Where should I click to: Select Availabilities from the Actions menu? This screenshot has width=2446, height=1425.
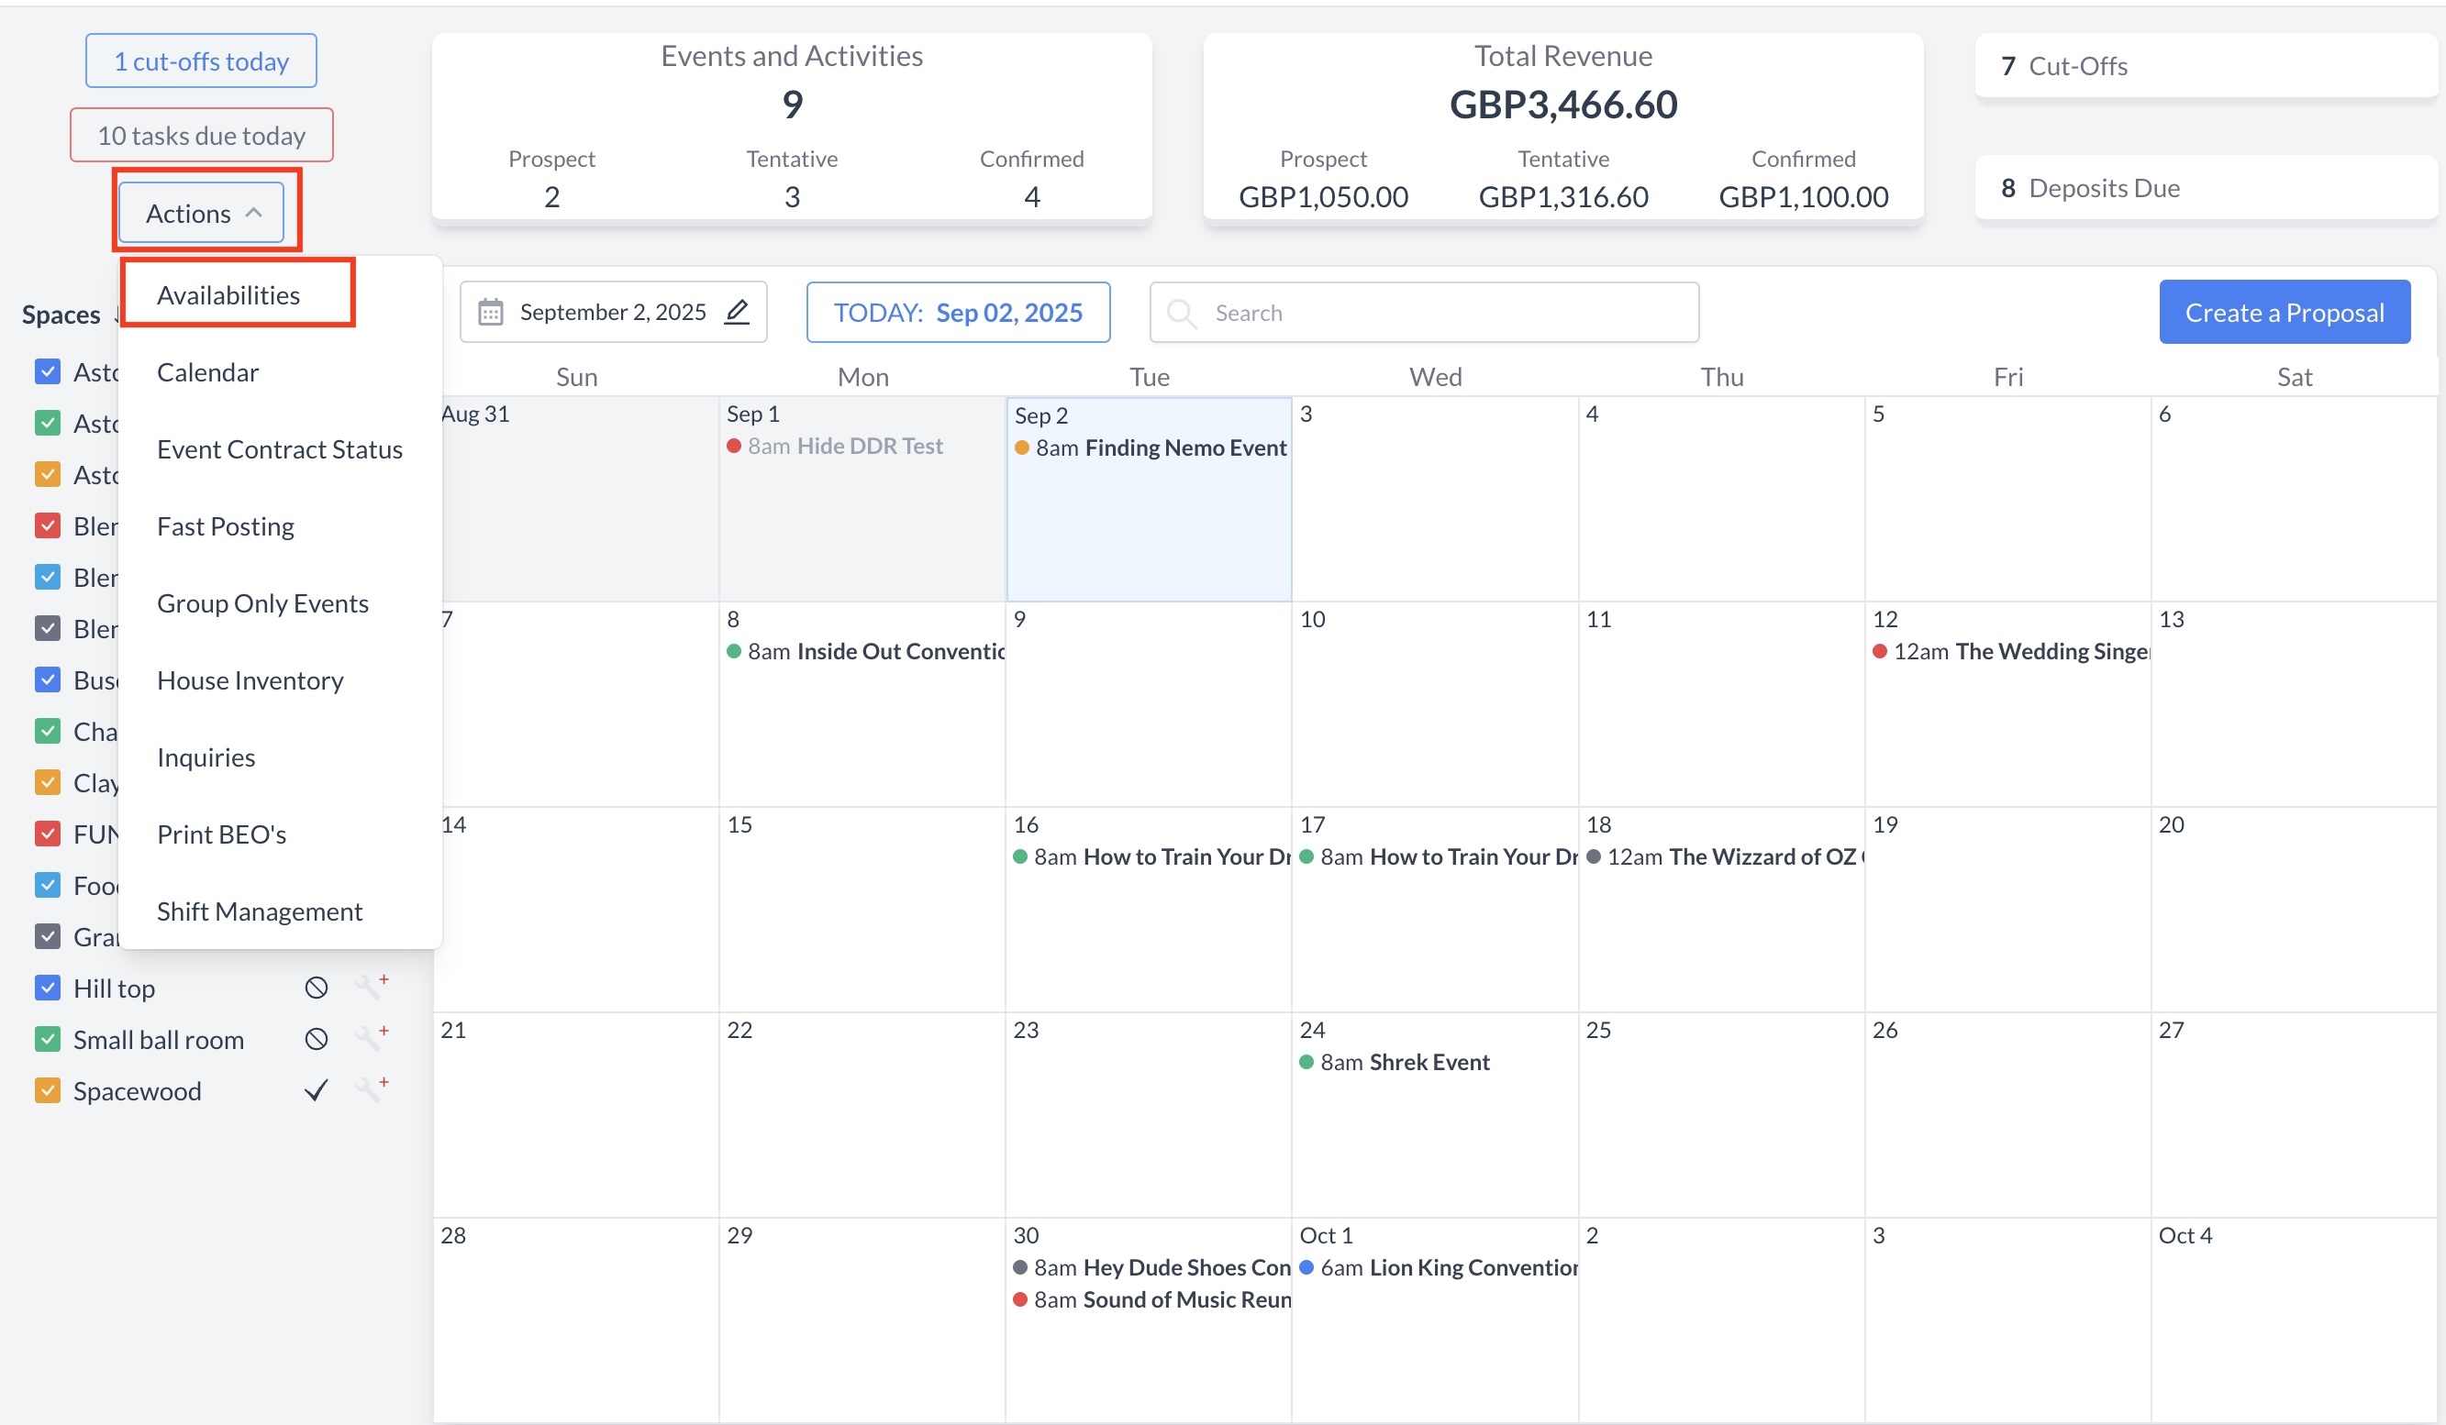click(x=229, y=295)
